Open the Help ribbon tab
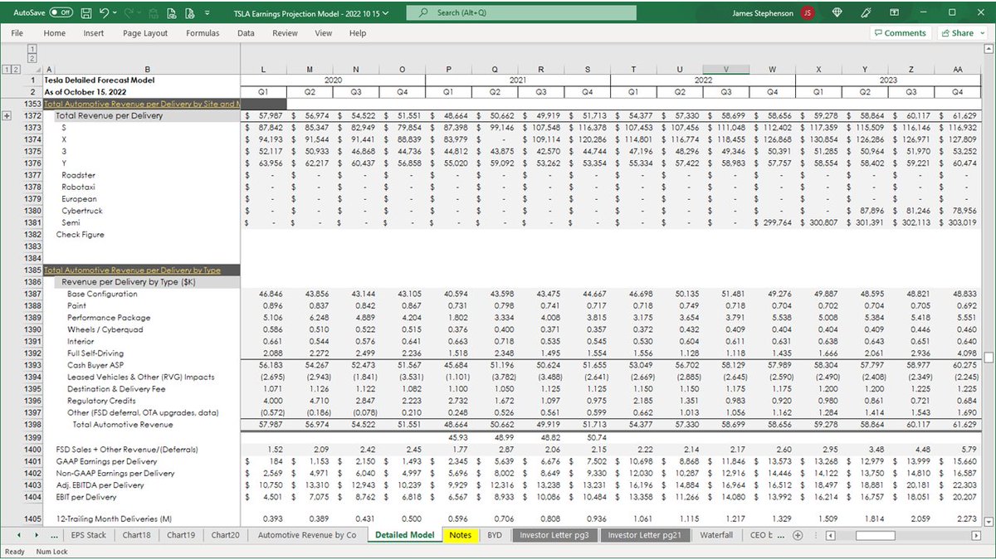The width and height of the screenshot is (996, 560). 358,33
